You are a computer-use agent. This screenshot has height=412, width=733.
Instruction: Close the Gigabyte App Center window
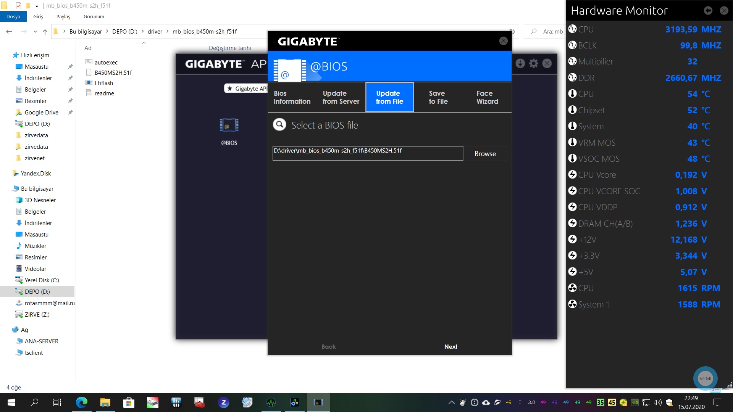point(547,63)
